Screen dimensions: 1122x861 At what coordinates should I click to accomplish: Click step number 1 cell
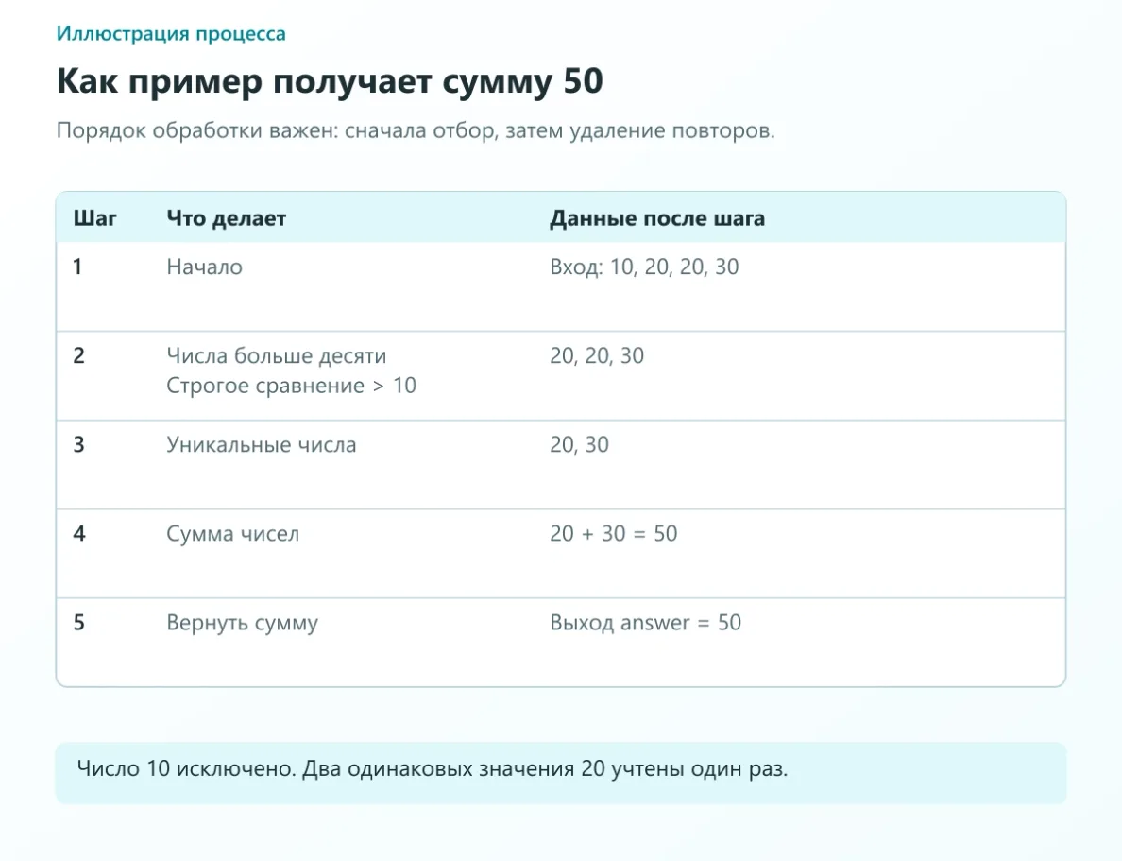pyautogui.click(x=77, y=267)
